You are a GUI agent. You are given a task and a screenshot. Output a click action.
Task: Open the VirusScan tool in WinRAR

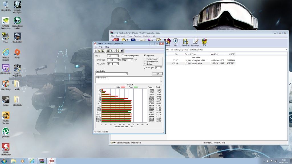coord(185,42)
